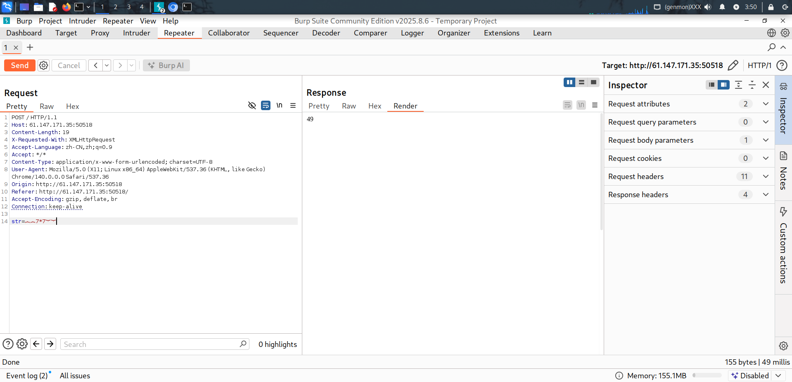Collapse all Inspector sections icon
The image size is (792, 382).
[752, 85]
